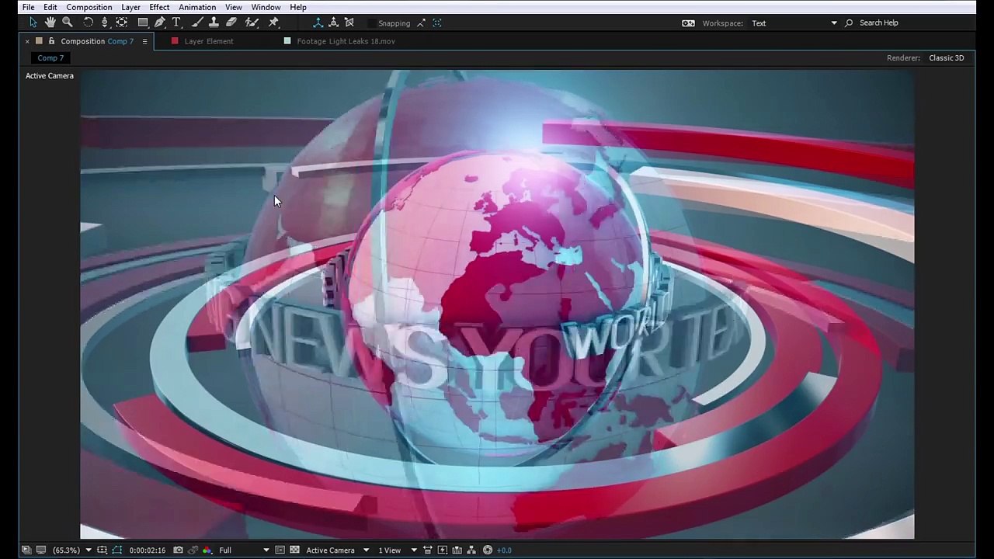Select the Horizontal Type tool

tap(177, 23)
